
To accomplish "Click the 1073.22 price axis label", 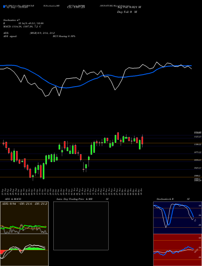I will 198,152.
